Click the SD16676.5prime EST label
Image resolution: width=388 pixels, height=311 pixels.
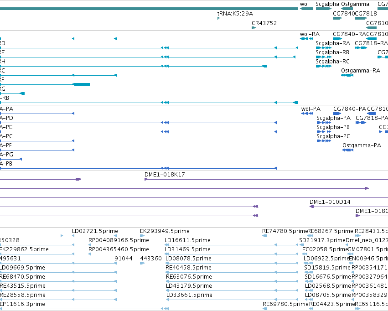tap(328, 277)
